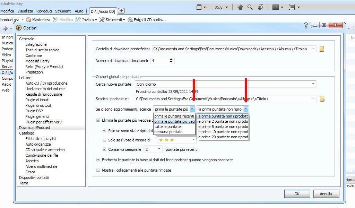The image size is (355, 208).
Task: Browse folder for Cartella di download predefinita
Action: click(x=322, y=49)
